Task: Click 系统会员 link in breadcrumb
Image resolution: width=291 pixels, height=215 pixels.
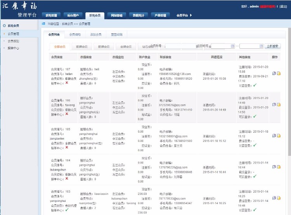Action: coord(67,24)
